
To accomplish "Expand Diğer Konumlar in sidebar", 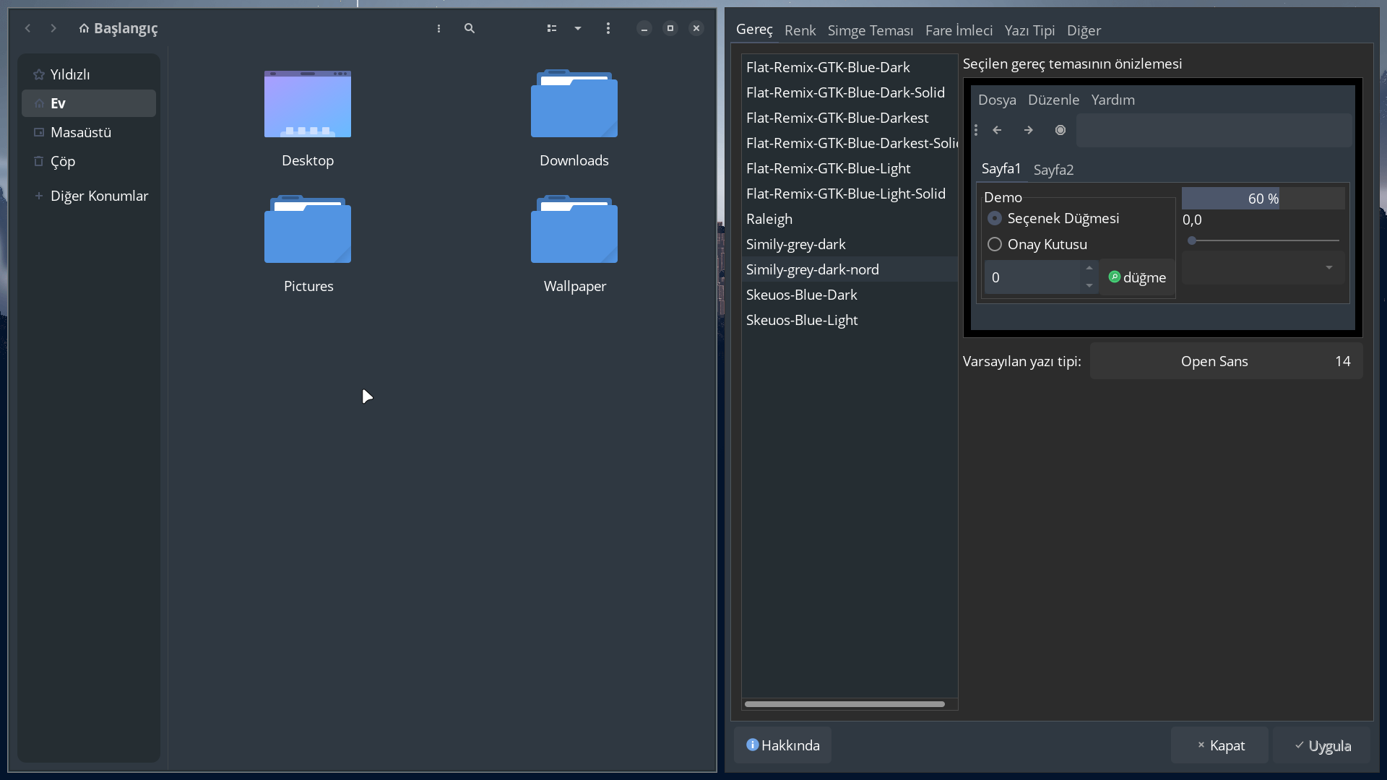I will click(x=99, y=196).
